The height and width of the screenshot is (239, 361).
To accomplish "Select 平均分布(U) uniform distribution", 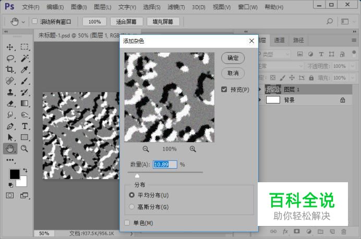I will click(x=131, y=195).
